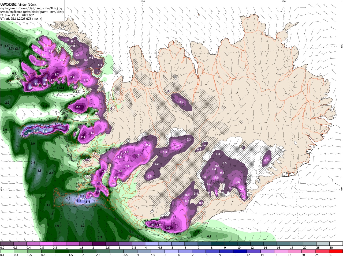Click the 0.2 label under the upper scale

[x=2, y=248]
